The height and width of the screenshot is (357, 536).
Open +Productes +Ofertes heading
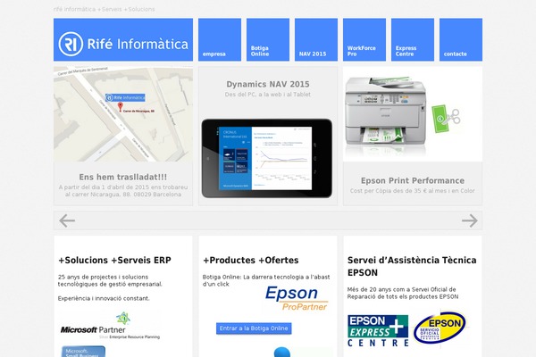click(x=250, y=261)
